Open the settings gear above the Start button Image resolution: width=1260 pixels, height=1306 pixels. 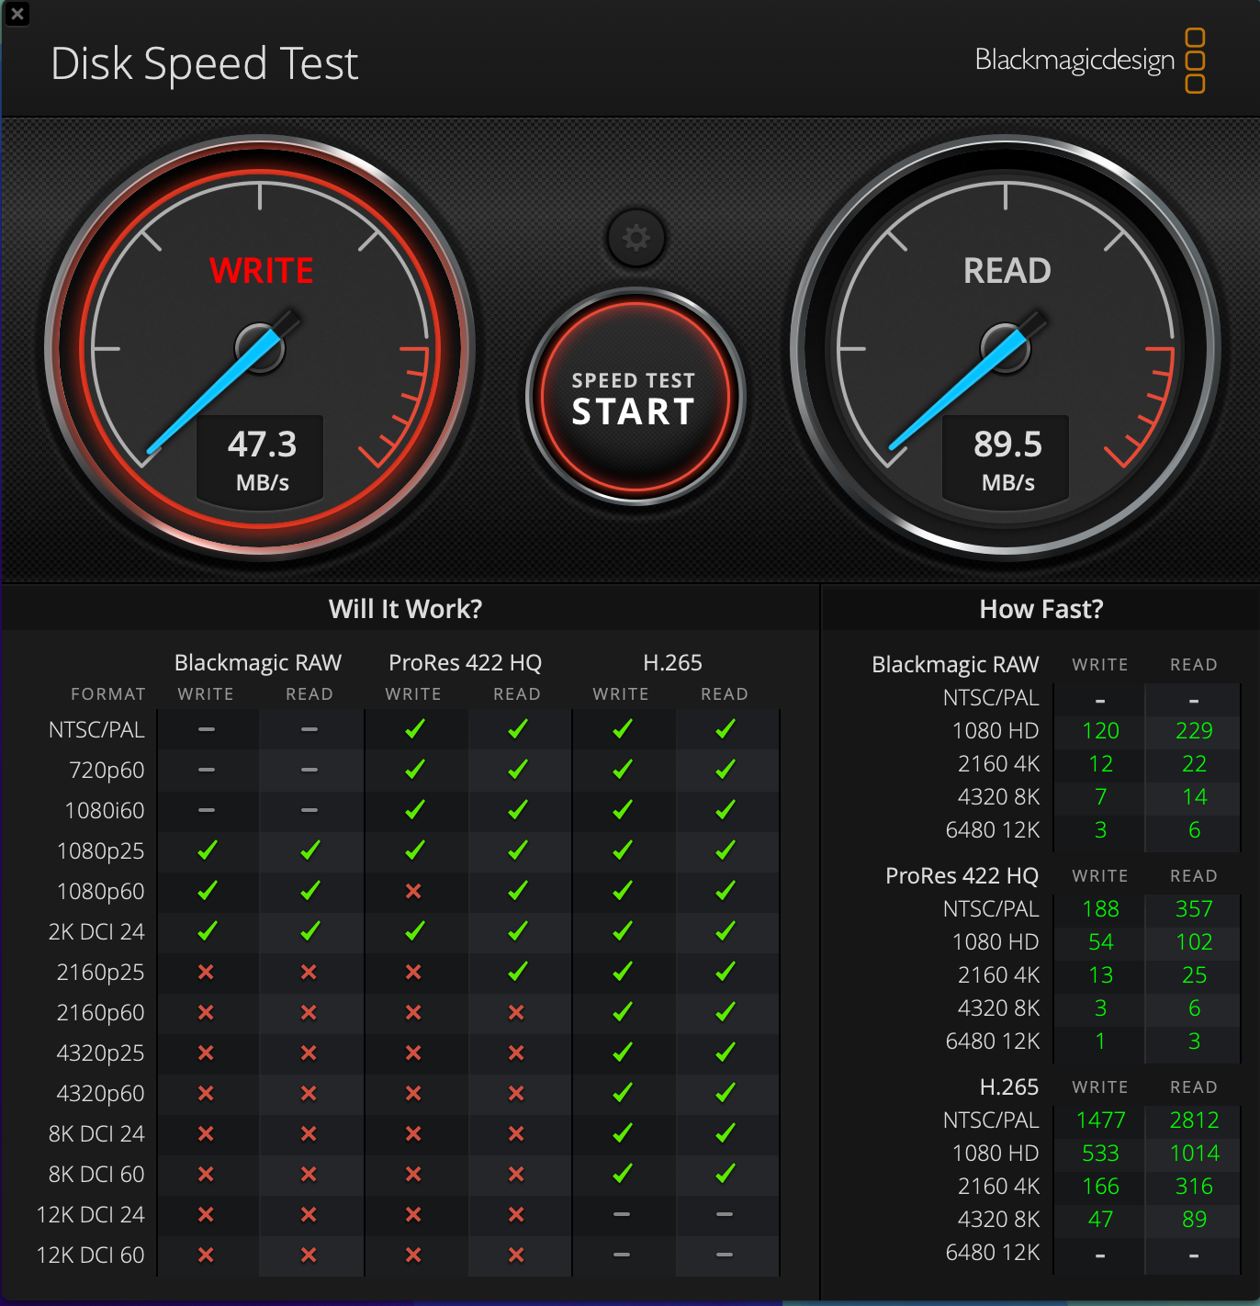pos(636,238)
